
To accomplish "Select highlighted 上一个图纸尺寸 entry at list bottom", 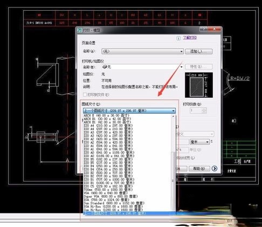I will click(129, 214).
